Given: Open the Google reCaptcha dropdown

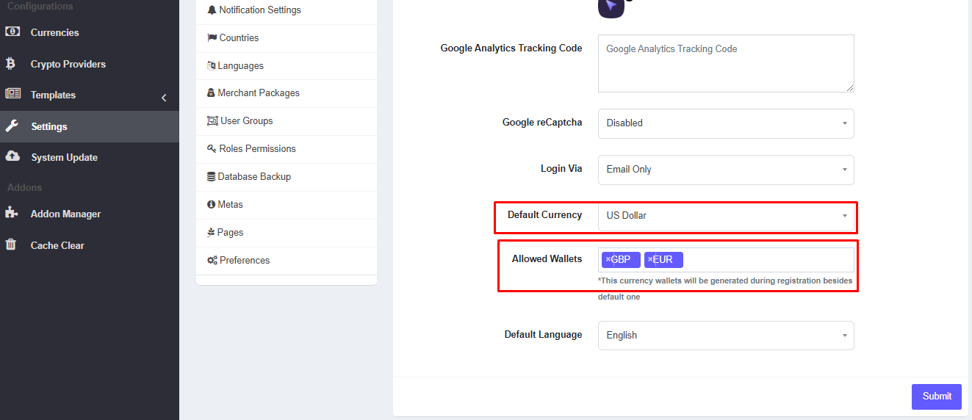Looking at the screenshot, I should 725,123.
